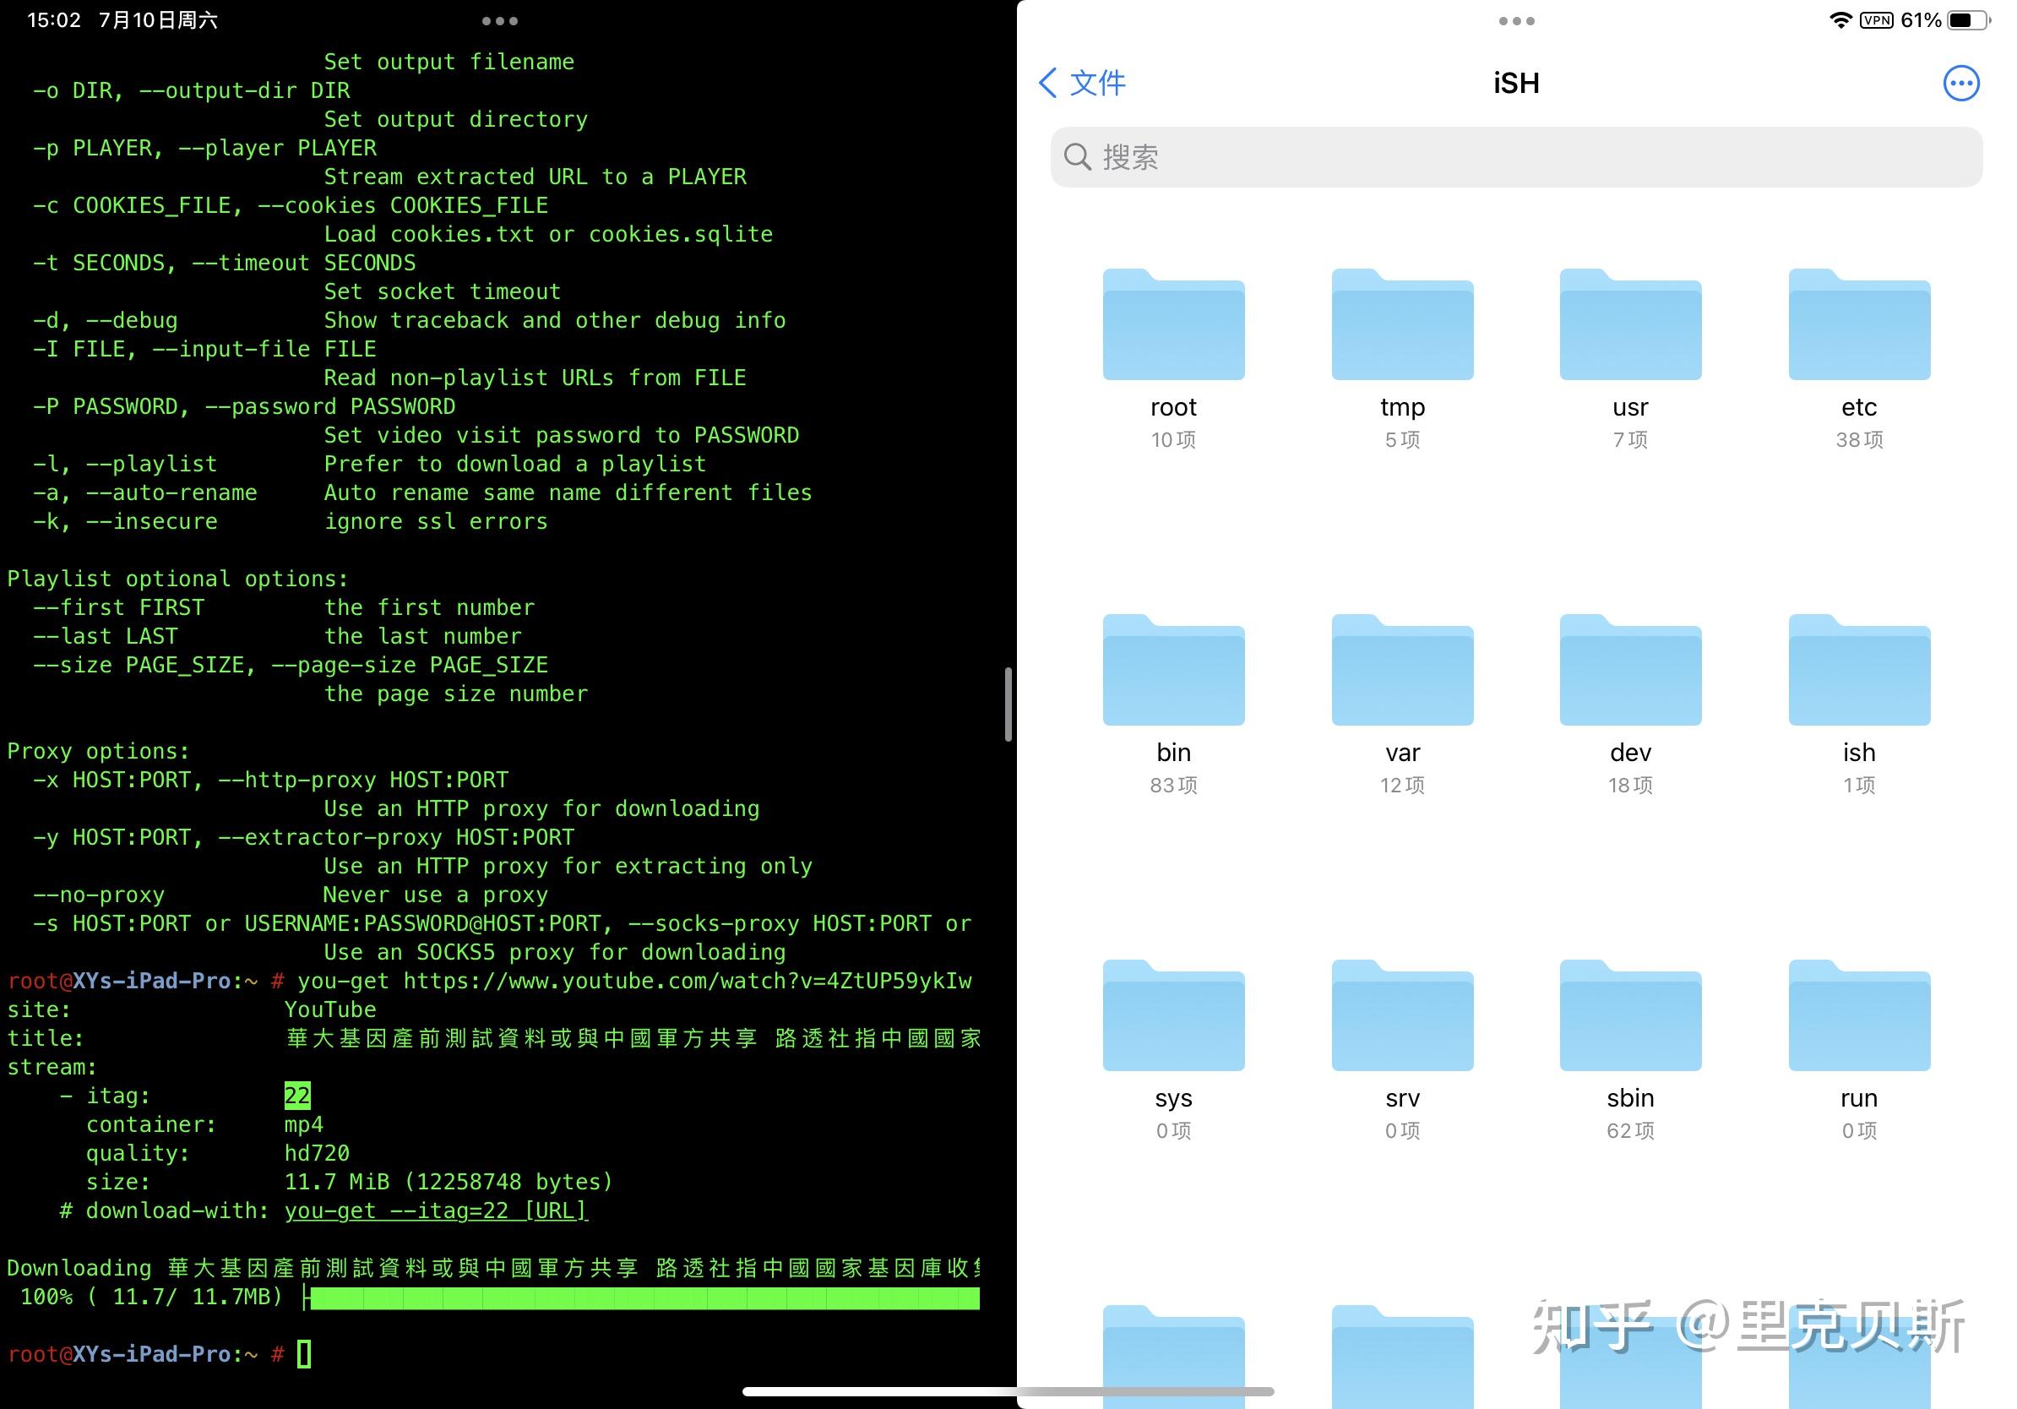Image resolution: width=2017 pixels, height=1409 pixels.
Task: Open Files window multitasking dots menu
Action: coord(1516,21)
